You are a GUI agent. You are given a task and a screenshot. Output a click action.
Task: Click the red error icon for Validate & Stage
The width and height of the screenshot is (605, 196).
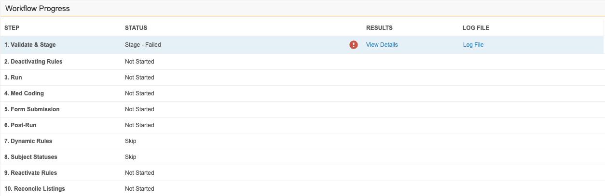coord(354,45)
